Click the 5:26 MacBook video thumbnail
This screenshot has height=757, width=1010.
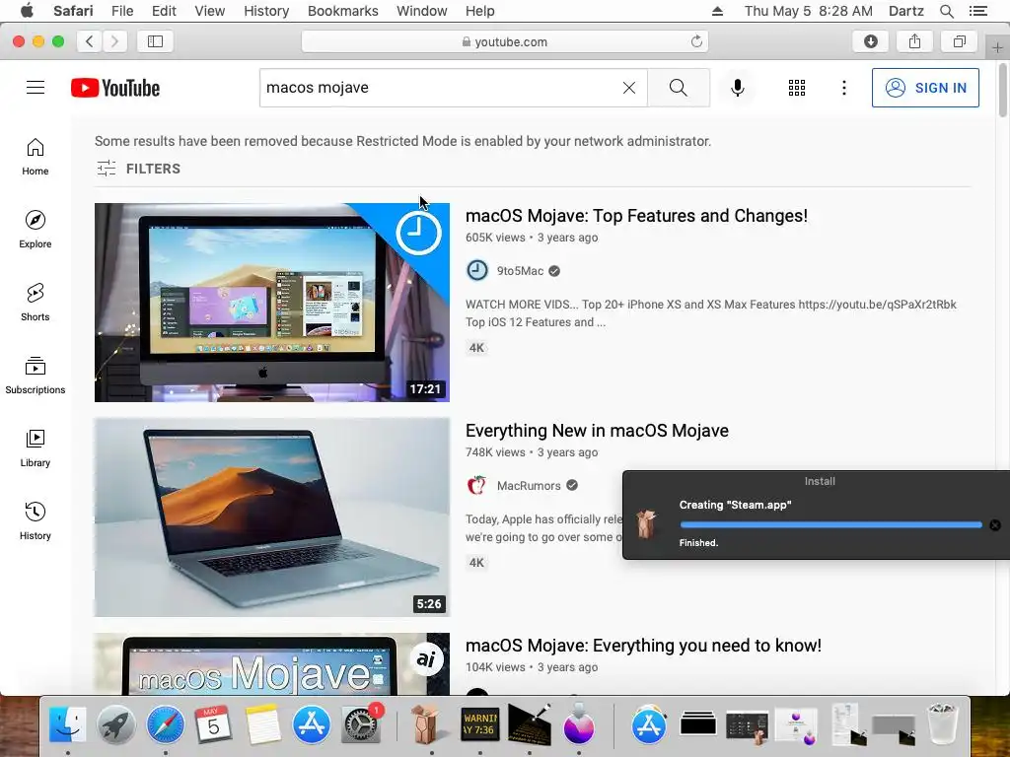(x=272, y=517)
